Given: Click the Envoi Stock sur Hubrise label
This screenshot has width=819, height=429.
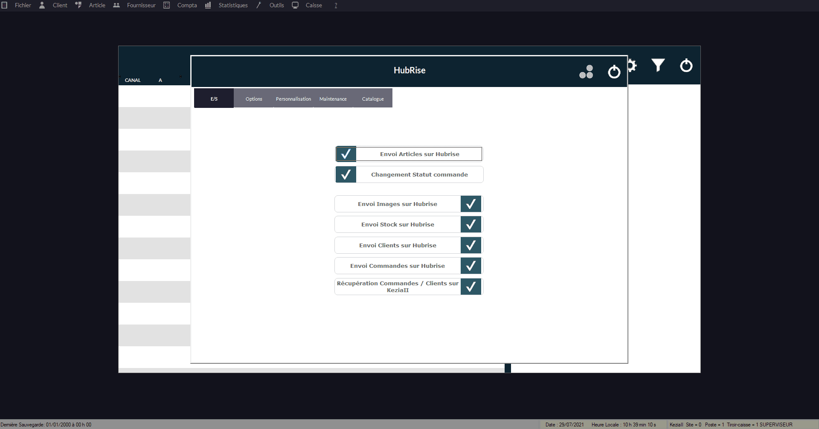Looking at the screenshot, I should coord(398,225).
